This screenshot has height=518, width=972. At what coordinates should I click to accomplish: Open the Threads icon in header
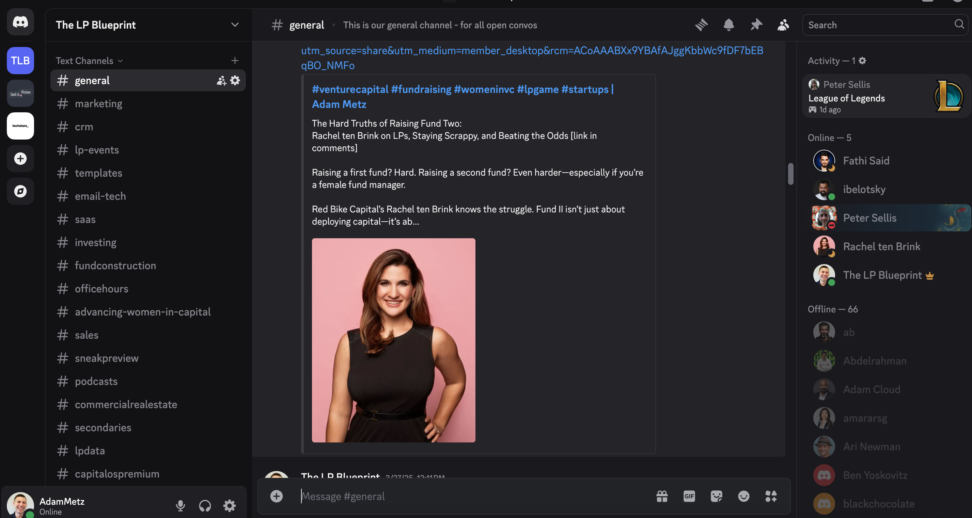[702, 25]
